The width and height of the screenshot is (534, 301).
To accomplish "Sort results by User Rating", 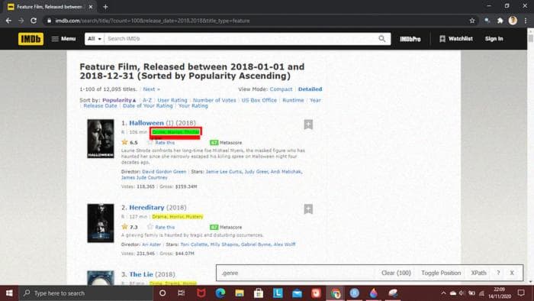I will coord(172,100).
